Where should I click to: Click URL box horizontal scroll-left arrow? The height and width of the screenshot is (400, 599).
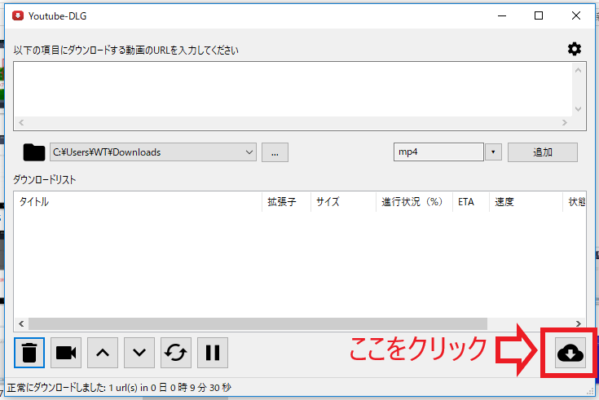pos(21,123)
